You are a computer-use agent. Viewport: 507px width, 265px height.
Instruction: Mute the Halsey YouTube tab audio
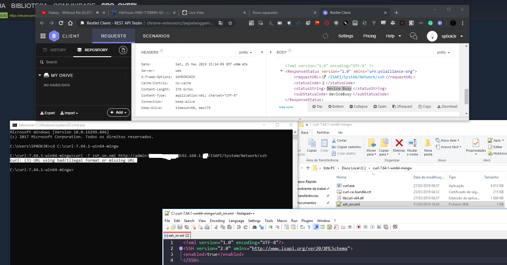[97, 13]
